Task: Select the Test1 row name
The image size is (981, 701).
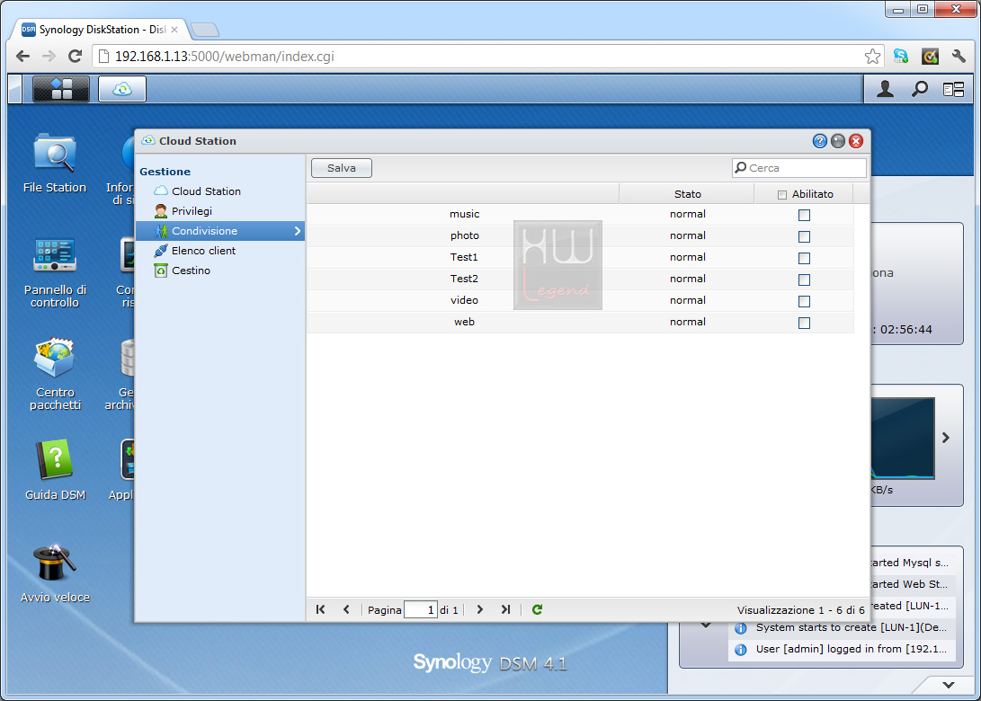Action: coord(464,257)
